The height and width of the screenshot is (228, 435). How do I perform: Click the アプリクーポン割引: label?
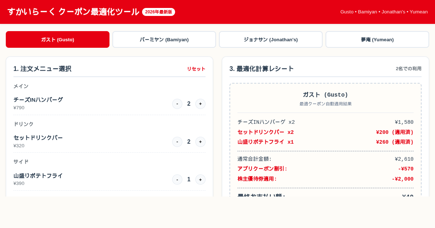tap(262, 169)
